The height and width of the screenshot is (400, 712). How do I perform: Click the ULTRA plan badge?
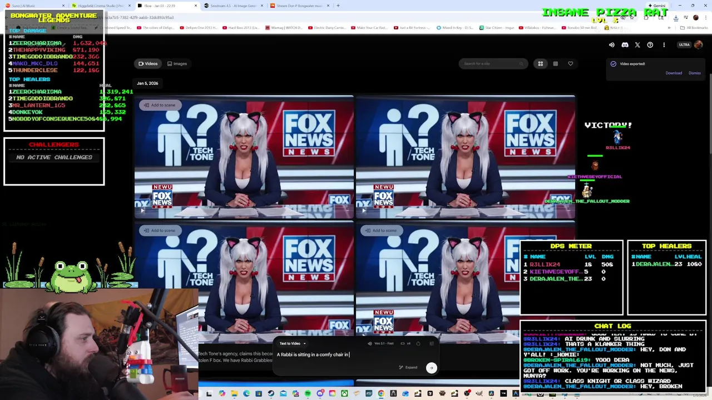click(684, 45)
